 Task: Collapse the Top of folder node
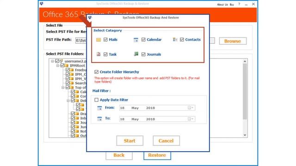63,88
